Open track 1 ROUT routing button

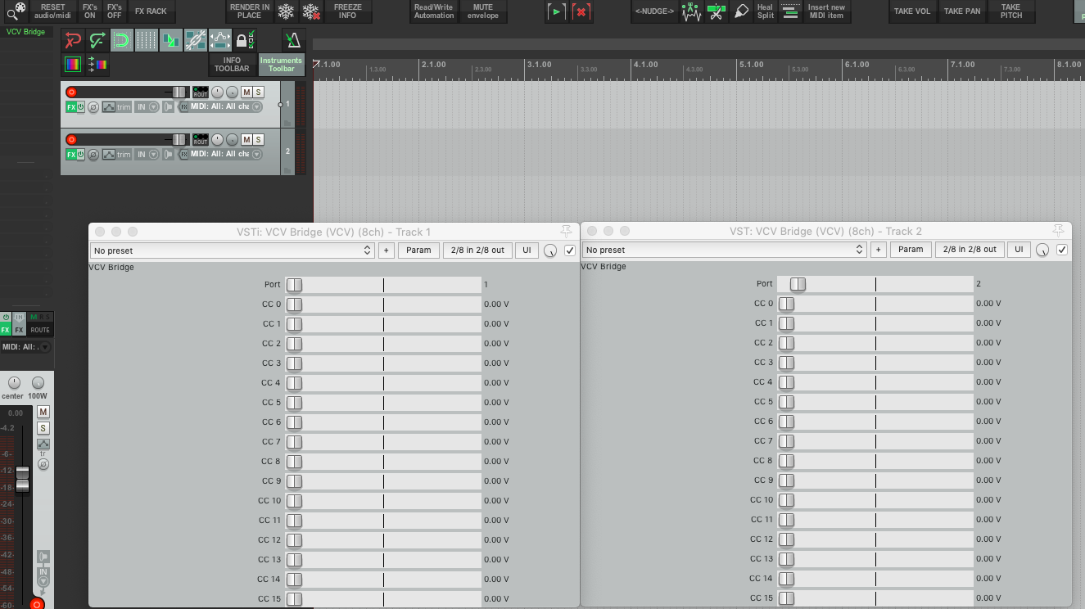[201, 92]
